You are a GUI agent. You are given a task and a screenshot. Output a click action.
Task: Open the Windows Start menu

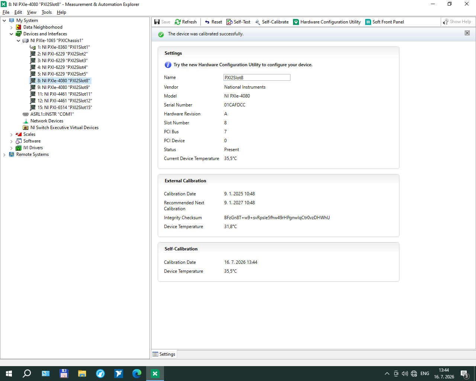point(9,374)
